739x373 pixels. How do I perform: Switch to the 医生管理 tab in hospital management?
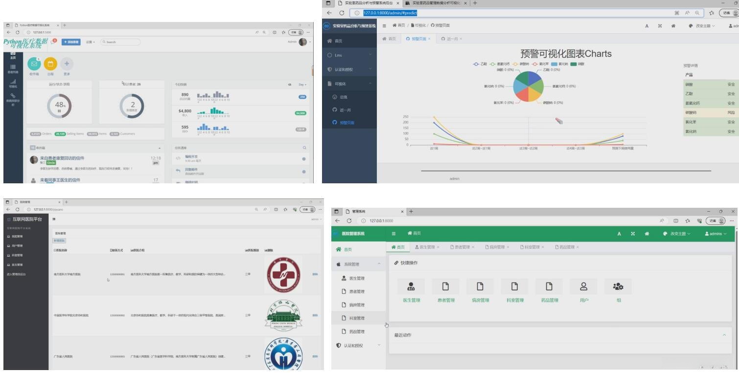[426, 247]
